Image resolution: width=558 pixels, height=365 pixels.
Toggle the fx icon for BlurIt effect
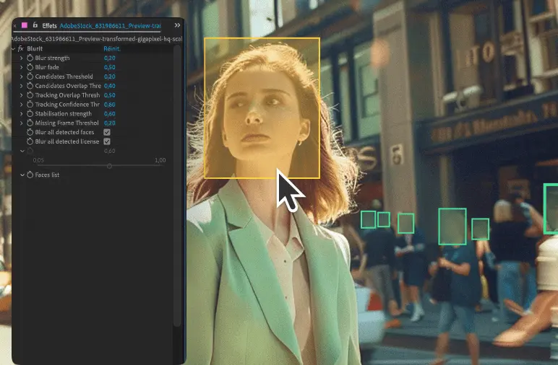pyautogui.click(x=21, y=48)
